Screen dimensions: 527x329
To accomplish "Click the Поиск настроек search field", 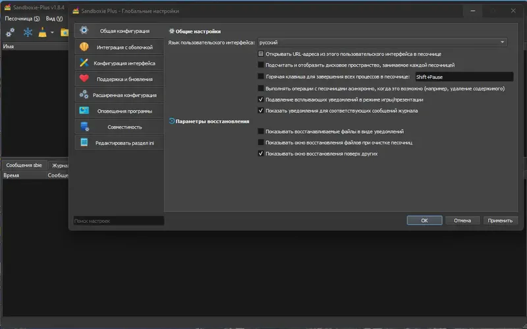I will (x=119, y=221).
